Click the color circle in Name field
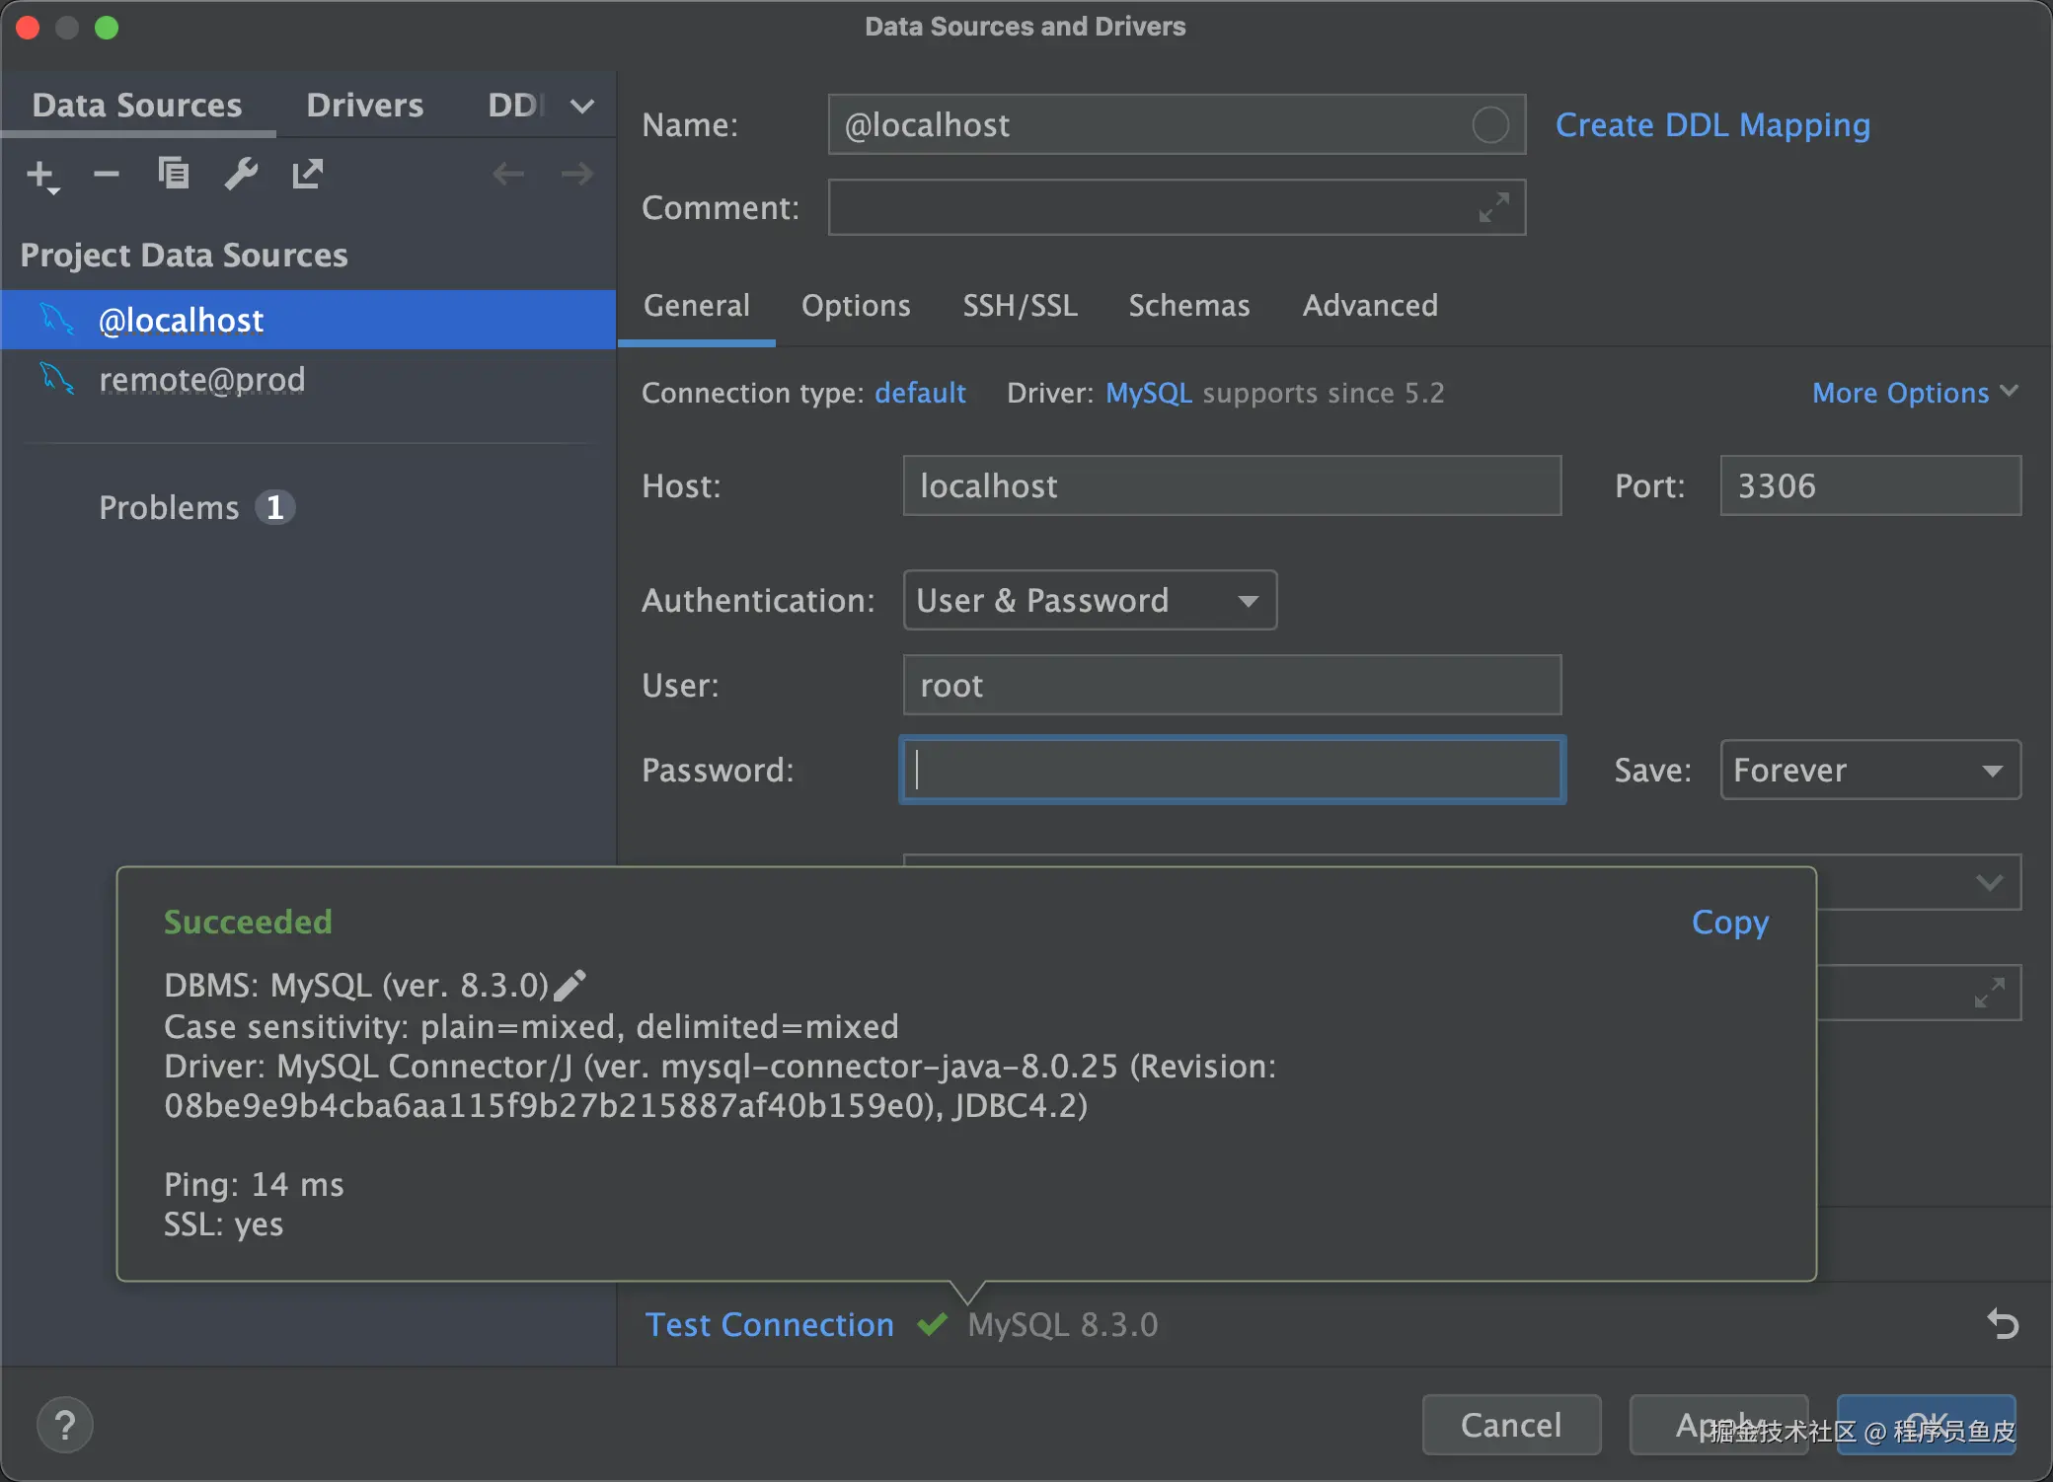This screenshot has width=2053, height=1482. pos(1490,125)
